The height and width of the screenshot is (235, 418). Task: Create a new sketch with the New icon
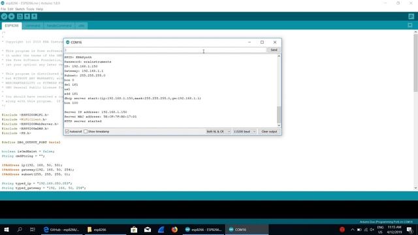[20, 16]
